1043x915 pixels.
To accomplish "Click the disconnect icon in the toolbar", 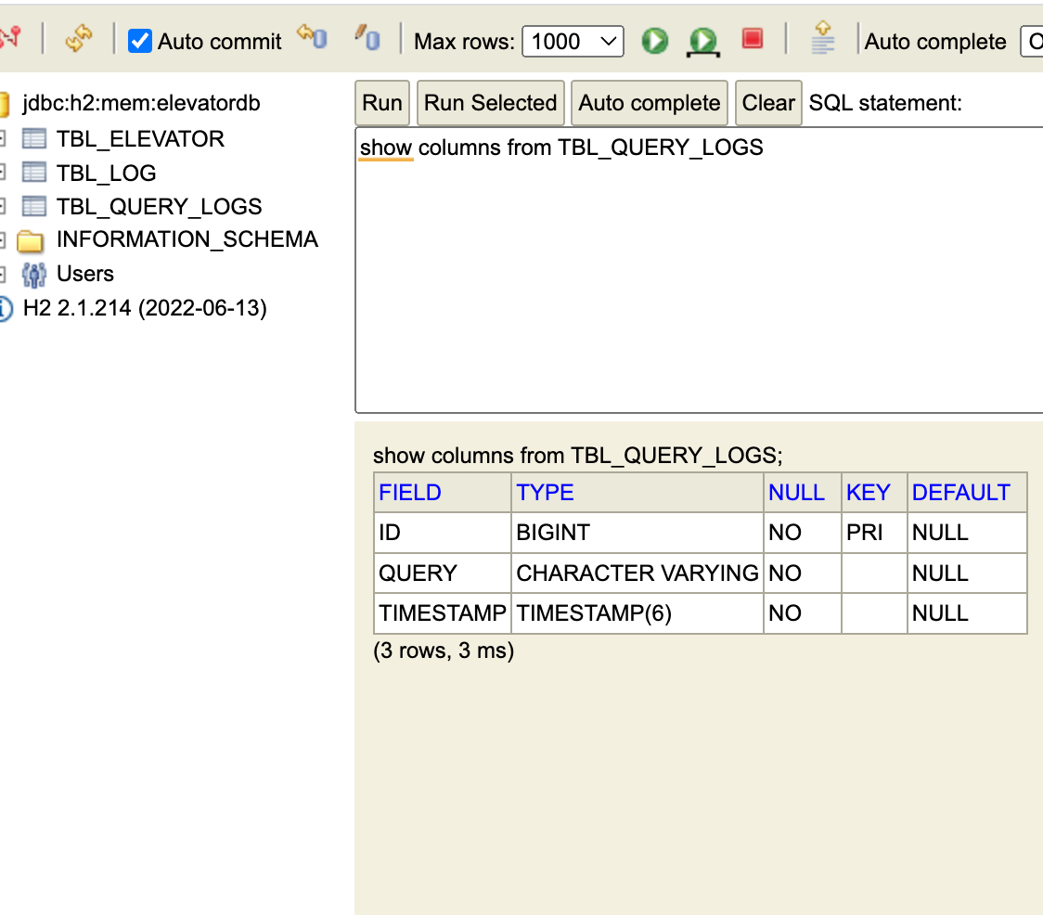I will coord(10,39).
